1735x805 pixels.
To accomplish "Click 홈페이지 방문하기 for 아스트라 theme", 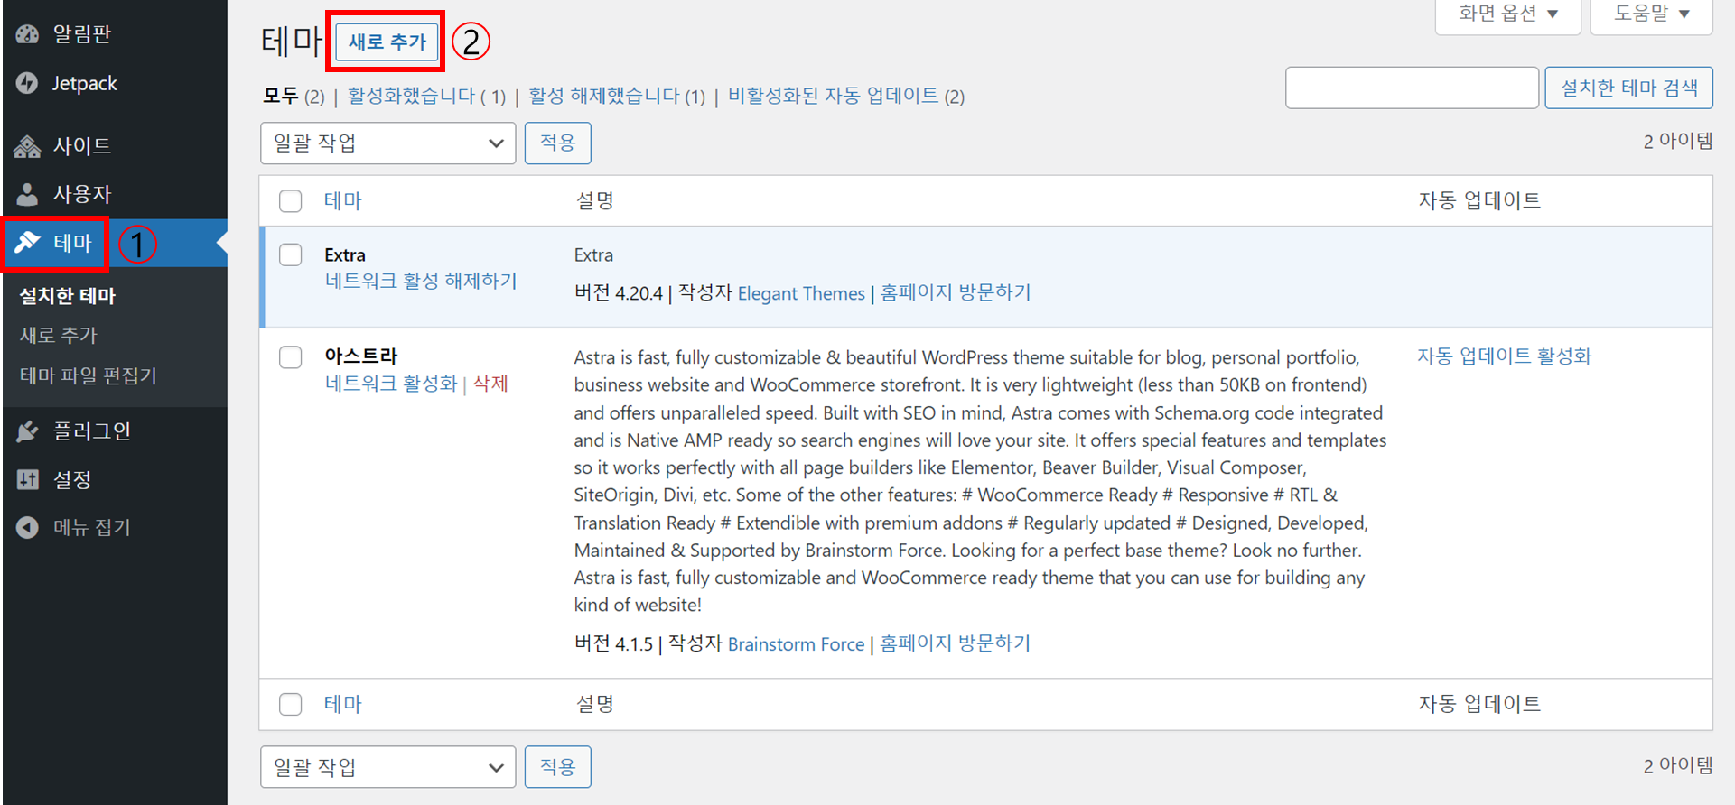I will [956, 643].
